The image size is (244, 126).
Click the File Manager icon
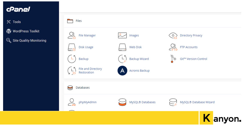click(72, 36)
